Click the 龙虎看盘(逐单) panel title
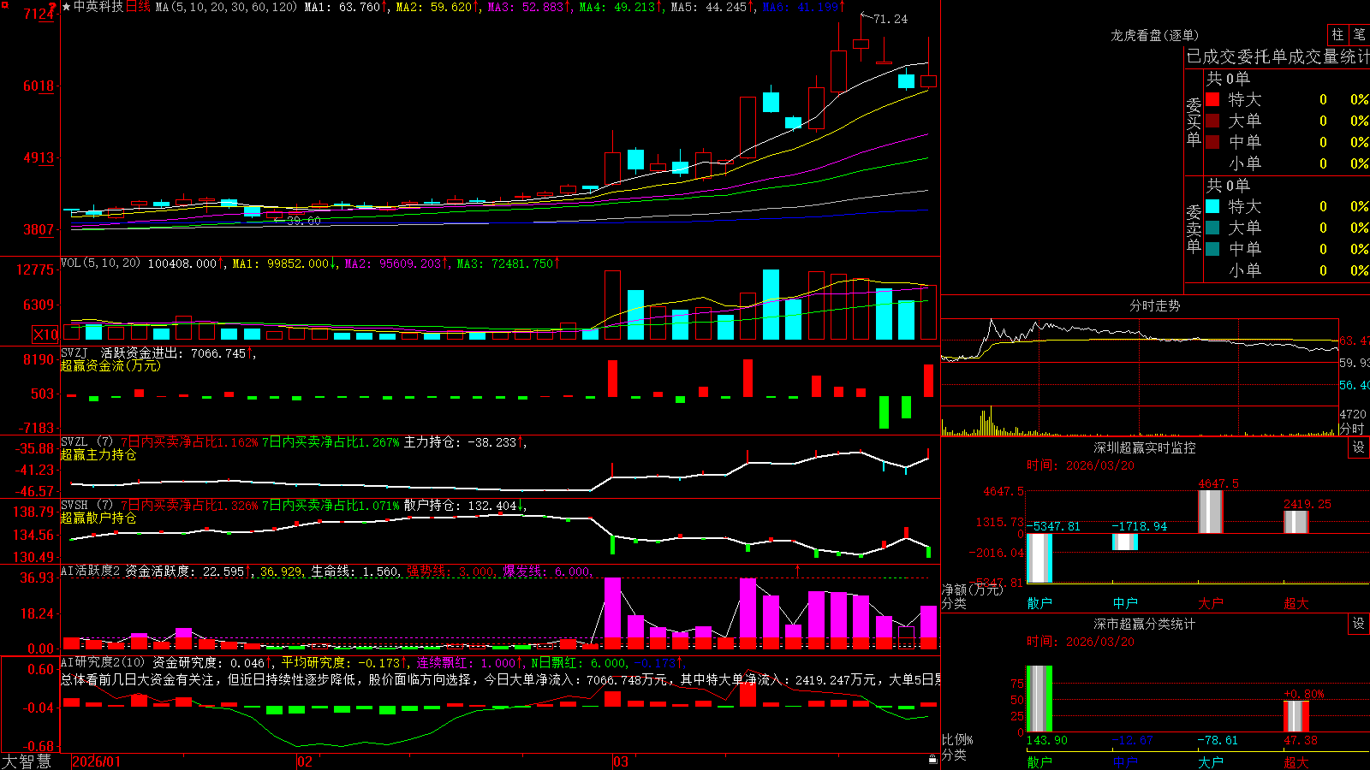 coord(1154,35)
